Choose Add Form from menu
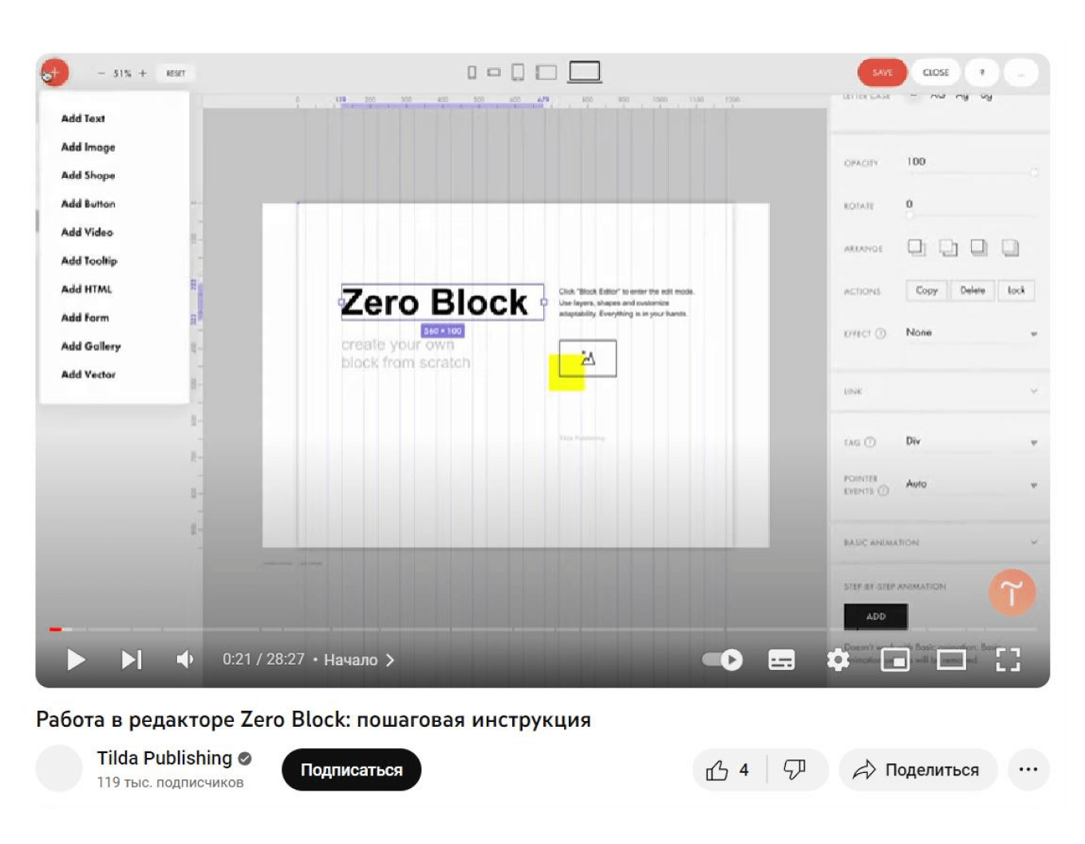Viewport: 1085px width, 844px height. pos(85,317)
